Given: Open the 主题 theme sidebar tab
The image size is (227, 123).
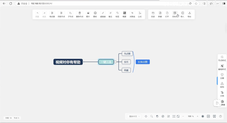Looking at the screenshot, I should [222, 76].
